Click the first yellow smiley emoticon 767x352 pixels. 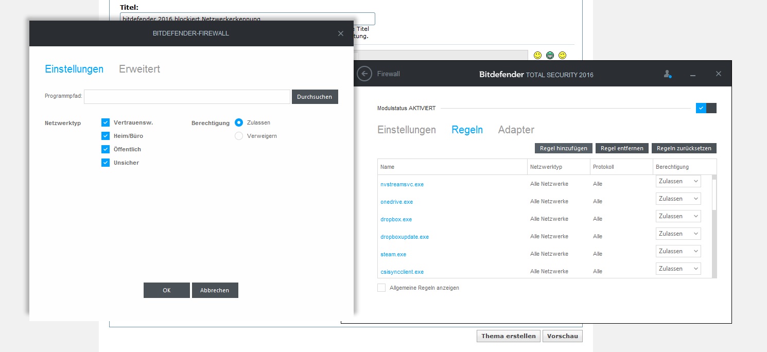pos(537,55)
